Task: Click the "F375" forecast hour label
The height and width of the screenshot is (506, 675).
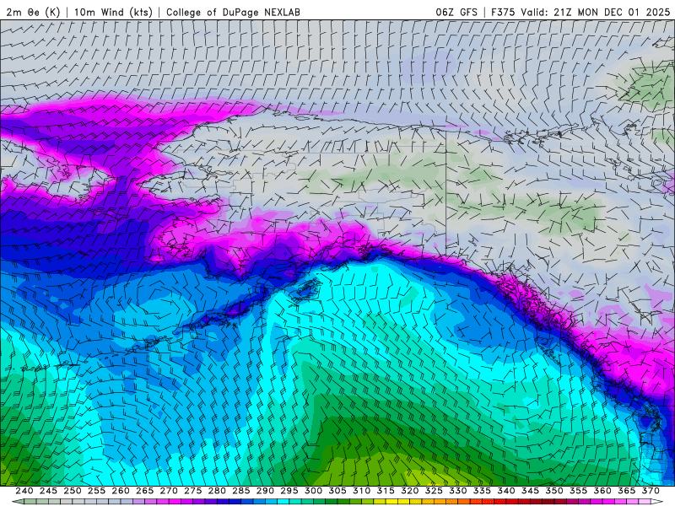Action: [x=502, y=12]
